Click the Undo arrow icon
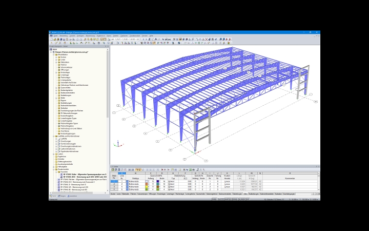The width and height of the screenshot is (369, 231). pos(78,40)
